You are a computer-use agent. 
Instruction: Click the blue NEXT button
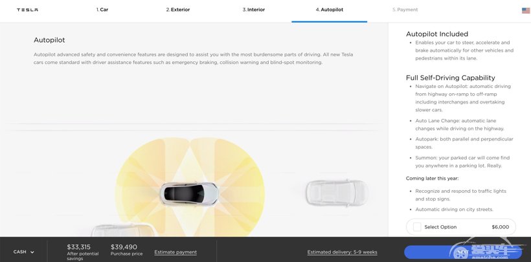point(462,252)
